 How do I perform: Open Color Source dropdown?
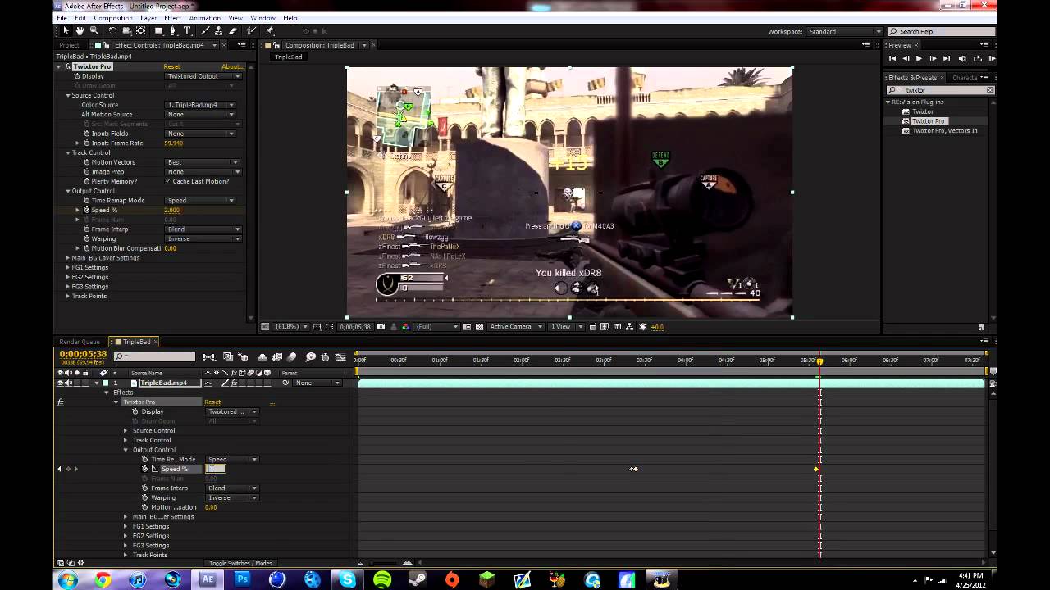click(200, 105)
